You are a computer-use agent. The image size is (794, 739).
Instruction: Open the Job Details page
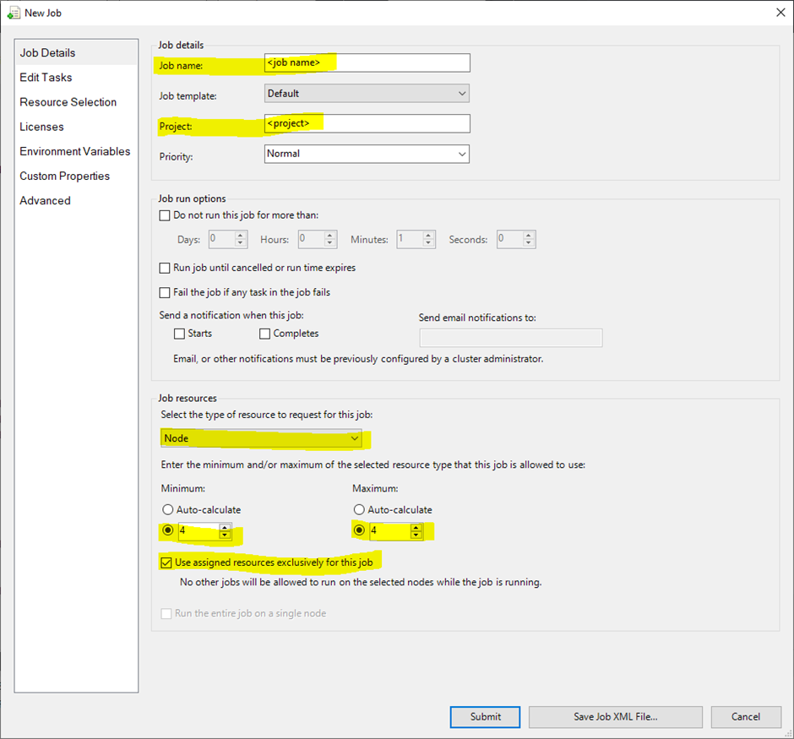(x=77, y=52)
